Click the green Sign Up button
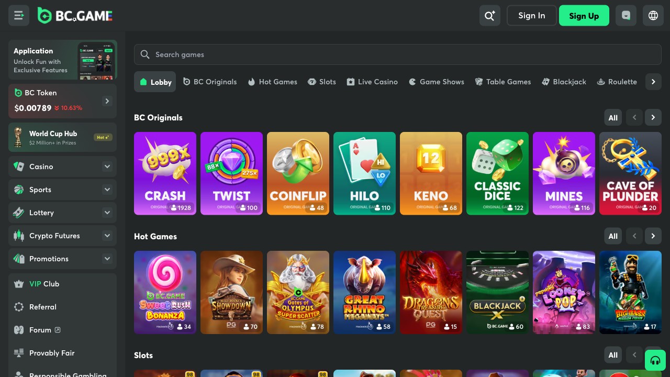The height and width of the screenshot is (377, 670). click(584, 16)
